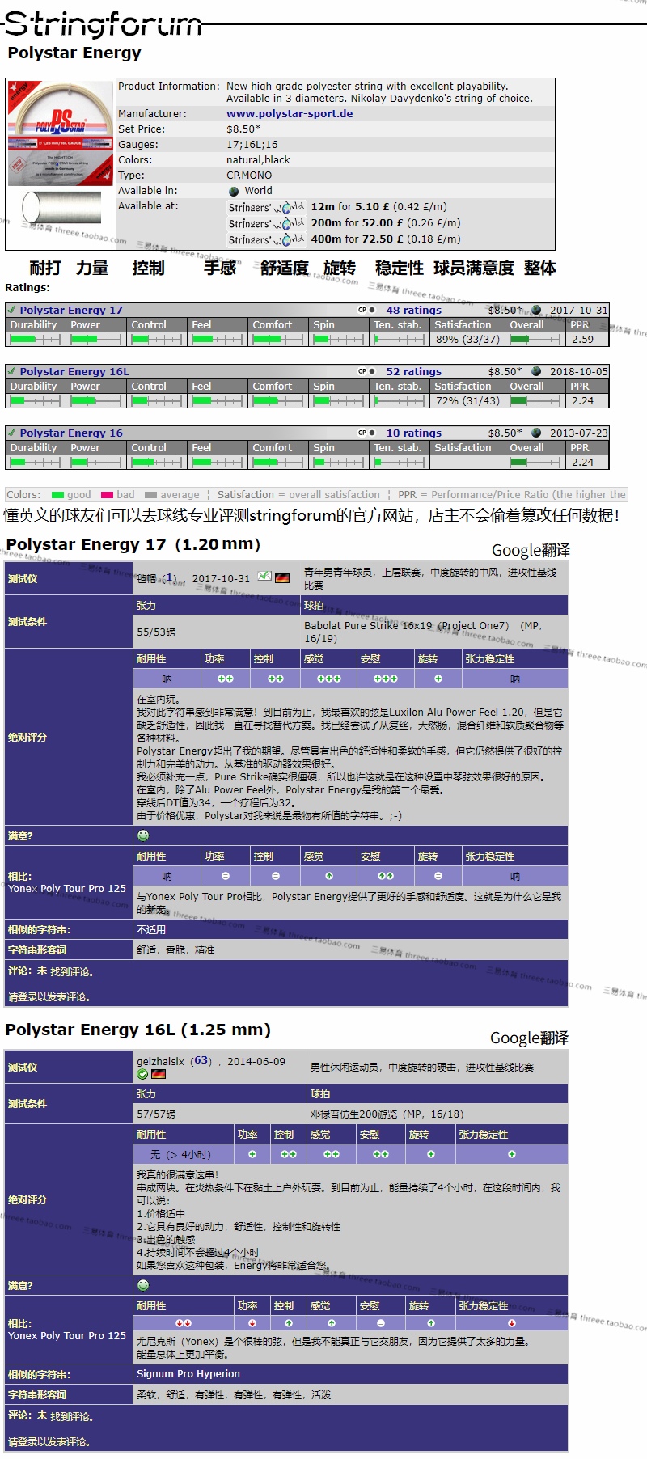
Task: Open the Polystar Energy 17 ratings row title
Action: [x=71, y=310]
